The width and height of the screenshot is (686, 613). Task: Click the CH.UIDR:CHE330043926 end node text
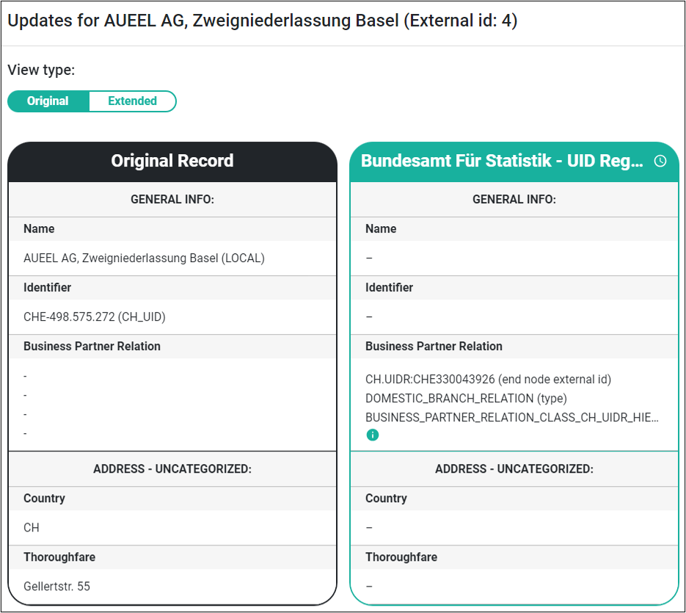pos(488,380)
